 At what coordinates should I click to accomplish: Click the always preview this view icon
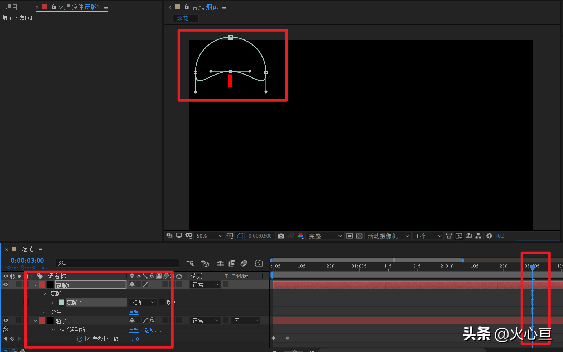click(169, 236)
